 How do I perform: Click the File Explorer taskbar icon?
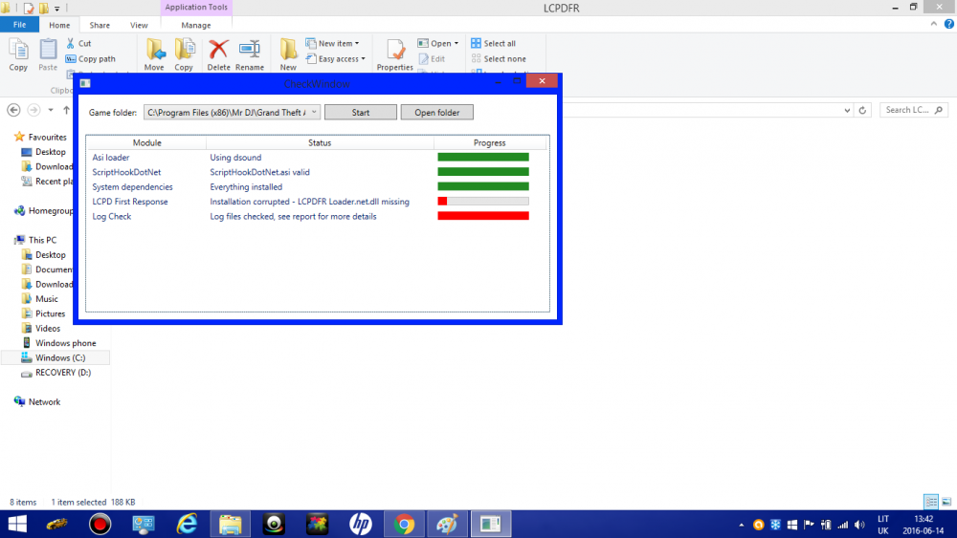tap(230, 524)
